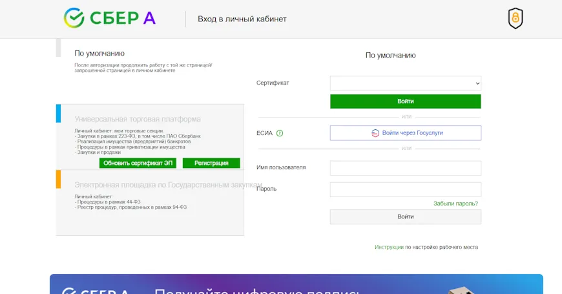Click the shield padlock icon
Viewport: 562px width, 294px height.
[x=515, y=19]
